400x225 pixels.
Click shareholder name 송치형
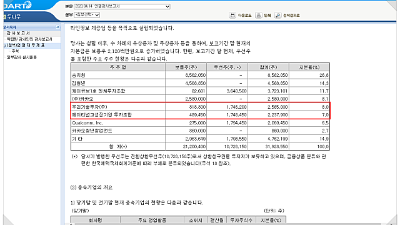[x=78, y=75]
